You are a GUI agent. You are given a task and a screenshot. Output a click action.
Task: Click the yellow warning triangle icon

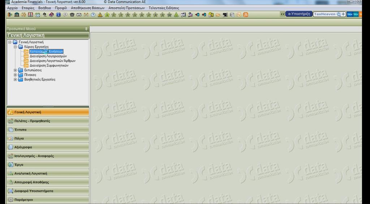[x=100, y=14]
